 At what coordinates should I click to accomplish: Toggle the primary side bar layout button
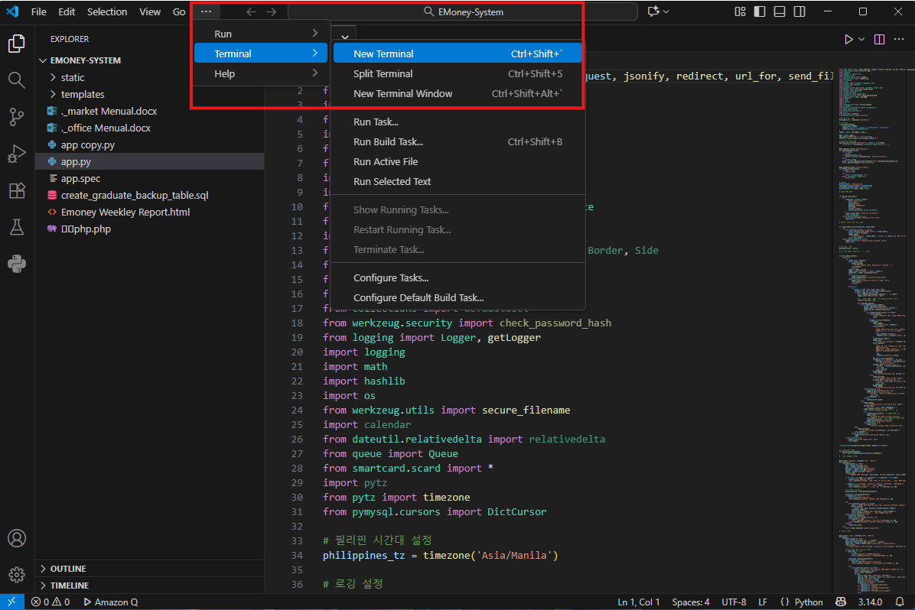760,11
